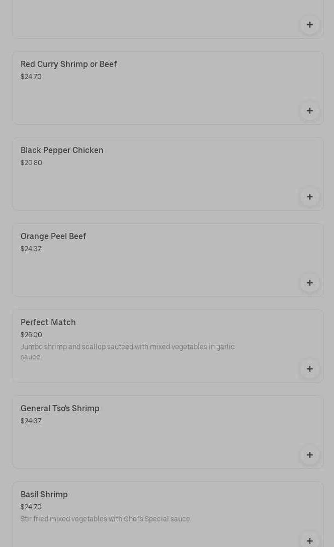The image size is (334, 547).
Task: Click the $20.80 Black Pepper Chicken price
Action: 31,163
